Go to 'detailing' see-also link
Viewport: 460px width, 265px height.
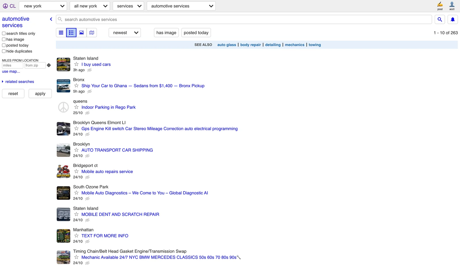point(273,45)
